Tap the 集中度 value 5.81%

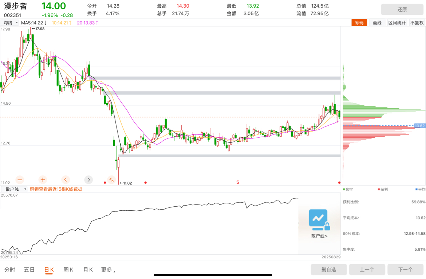[420, 249]
